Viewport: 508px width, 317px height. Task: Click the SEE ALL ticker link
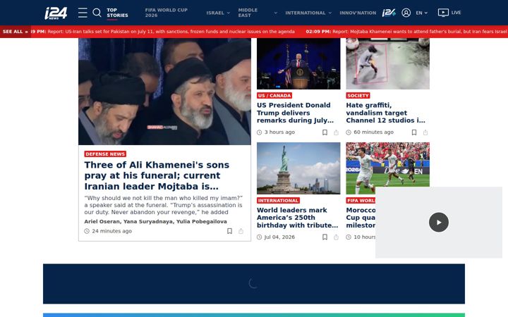[16, 32]
